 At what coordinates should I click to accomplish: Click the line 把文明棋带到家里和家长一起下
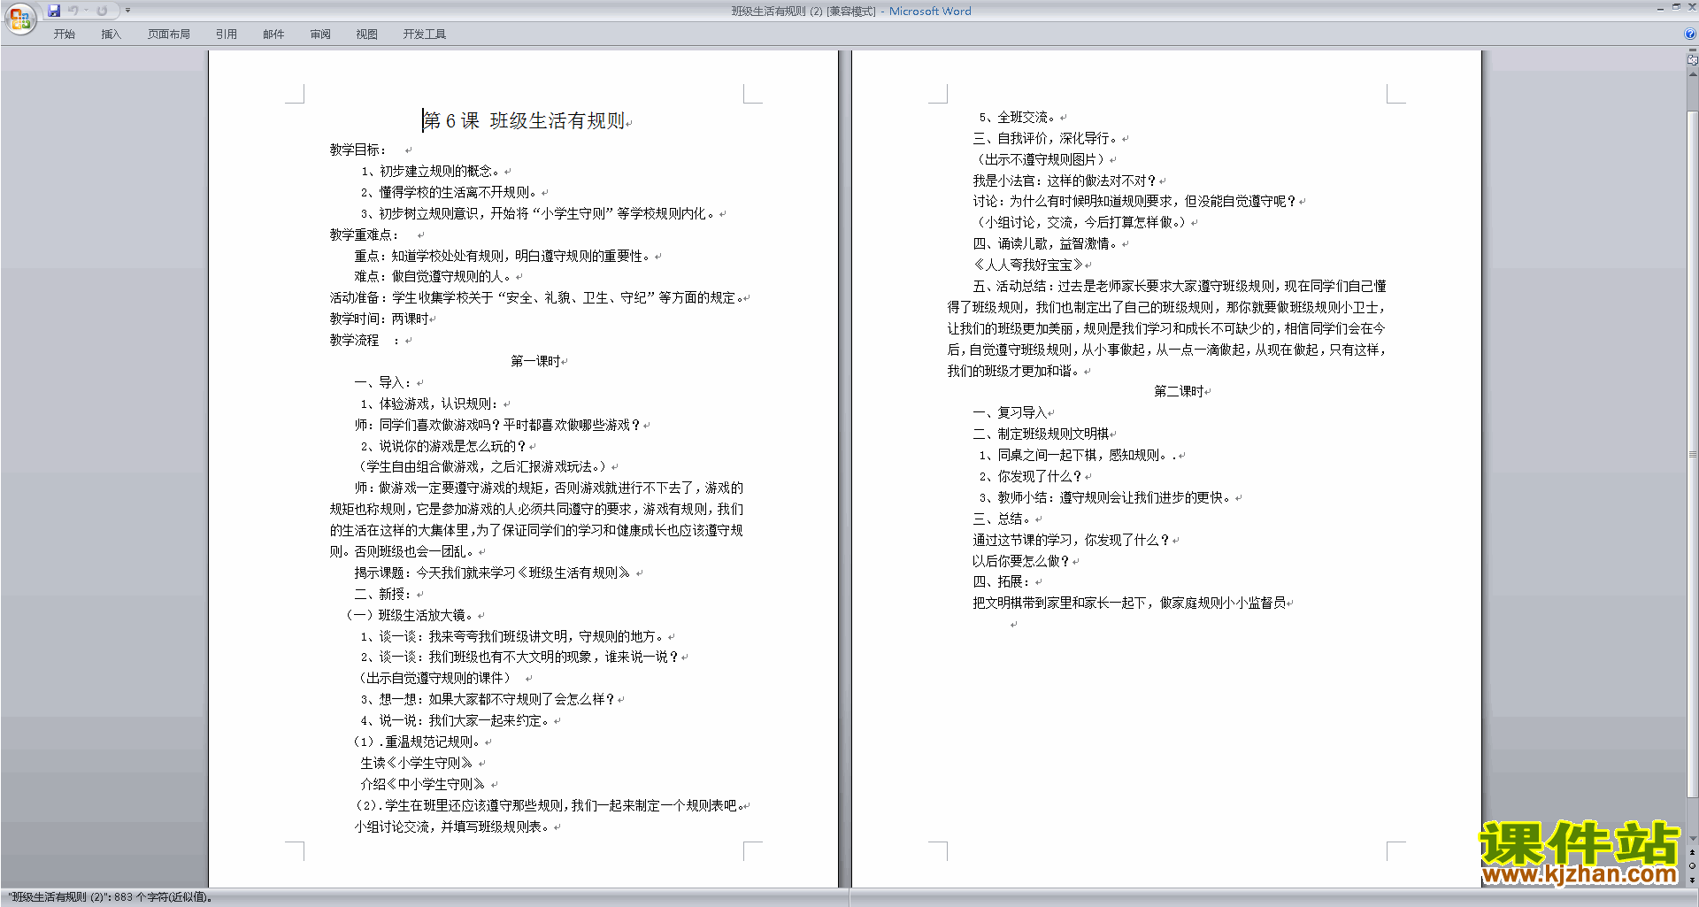tap(1129, 603)
